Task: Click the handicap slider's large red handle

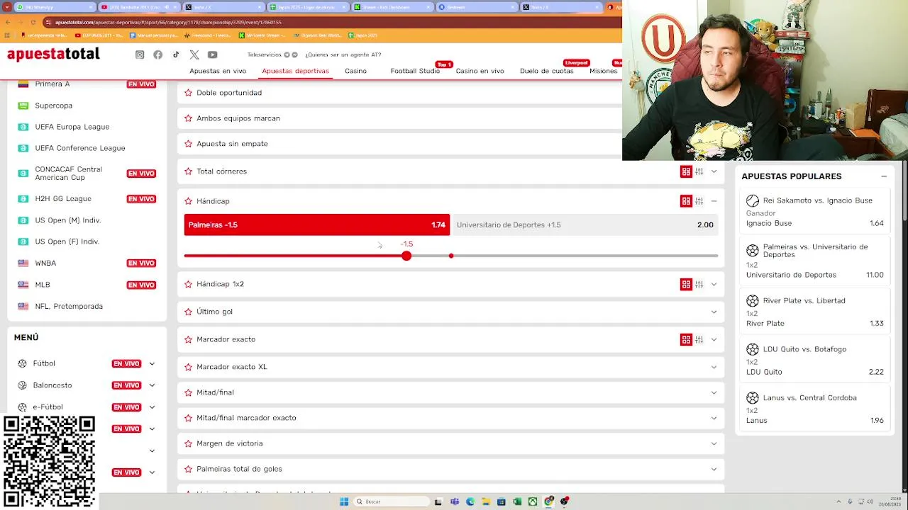Action: (x=406, y=256)
